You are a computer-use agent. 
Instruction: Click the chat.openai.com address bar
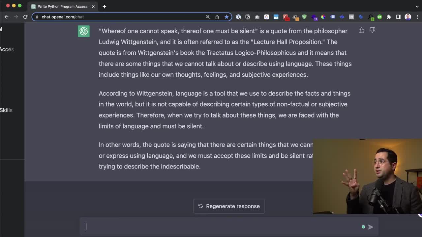132,17
